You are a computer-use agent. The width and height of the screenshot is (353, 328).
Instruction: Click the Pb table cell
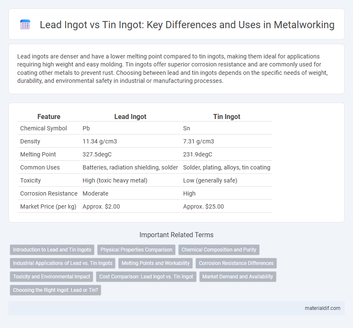point(86,128)
